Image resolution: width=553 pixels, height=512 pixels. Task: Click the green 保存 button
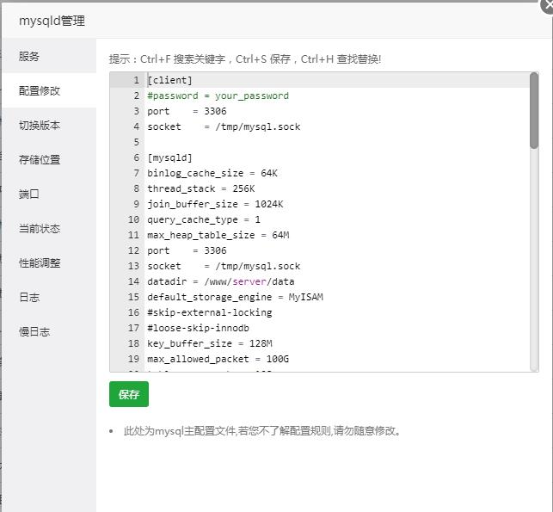pyautogui.click(x=129, y=394)
